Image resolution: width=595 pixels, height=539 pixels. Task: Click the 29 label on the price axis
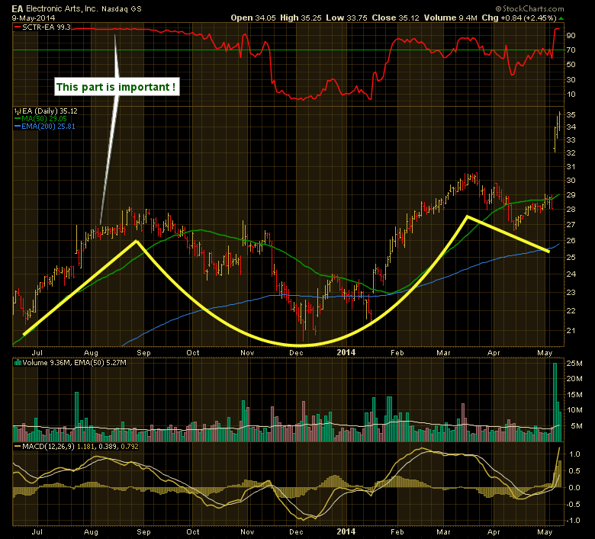(571, 195)
